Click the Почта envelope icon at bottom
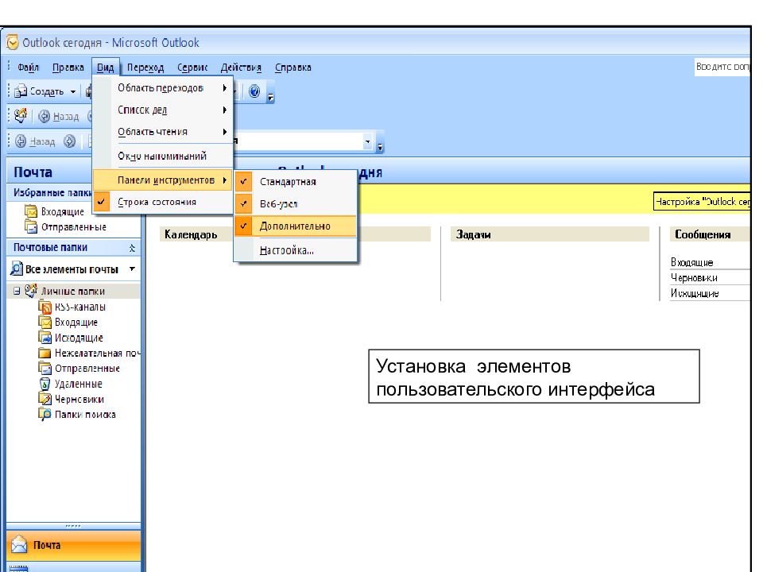 pyautogui.click(x=19, y=545)
